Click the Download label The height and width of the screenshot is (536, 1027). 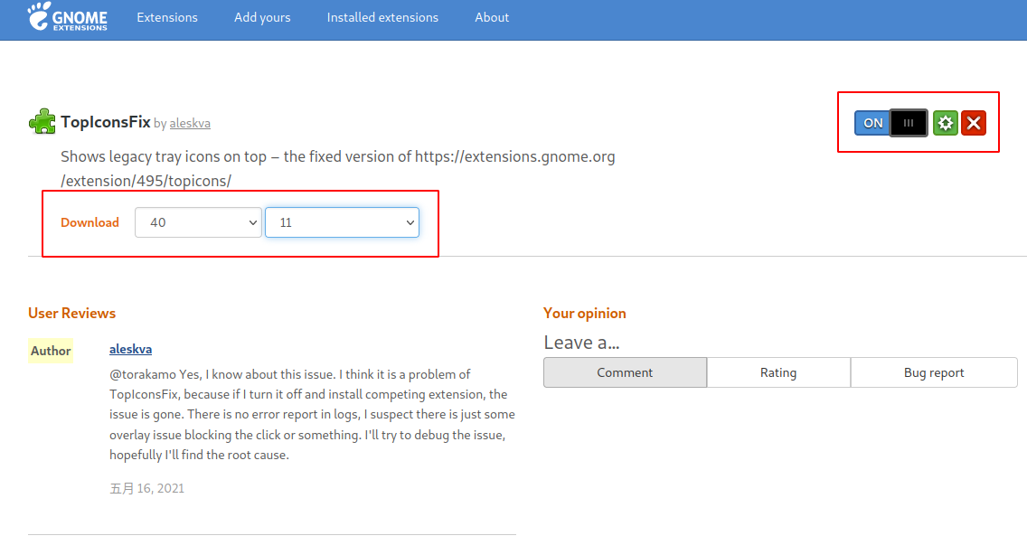pos(90,222)
